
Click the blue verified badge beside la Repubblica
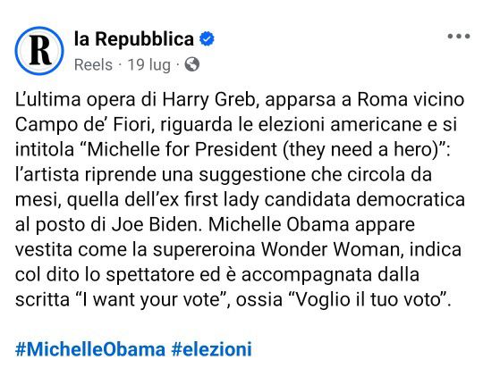pos(207,39)
